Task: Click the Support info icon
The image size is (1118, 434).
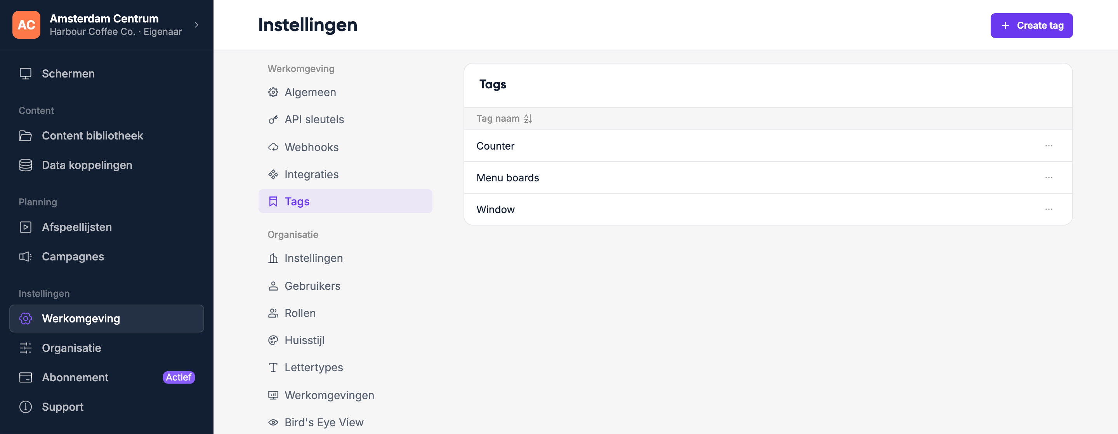Action: [26, 407]
